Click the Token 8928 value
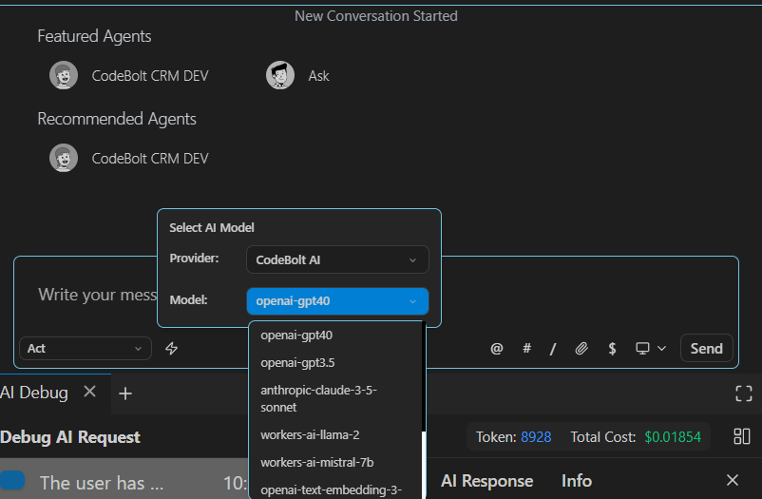Viewport: 762px width, 499px height. (536, 437)
